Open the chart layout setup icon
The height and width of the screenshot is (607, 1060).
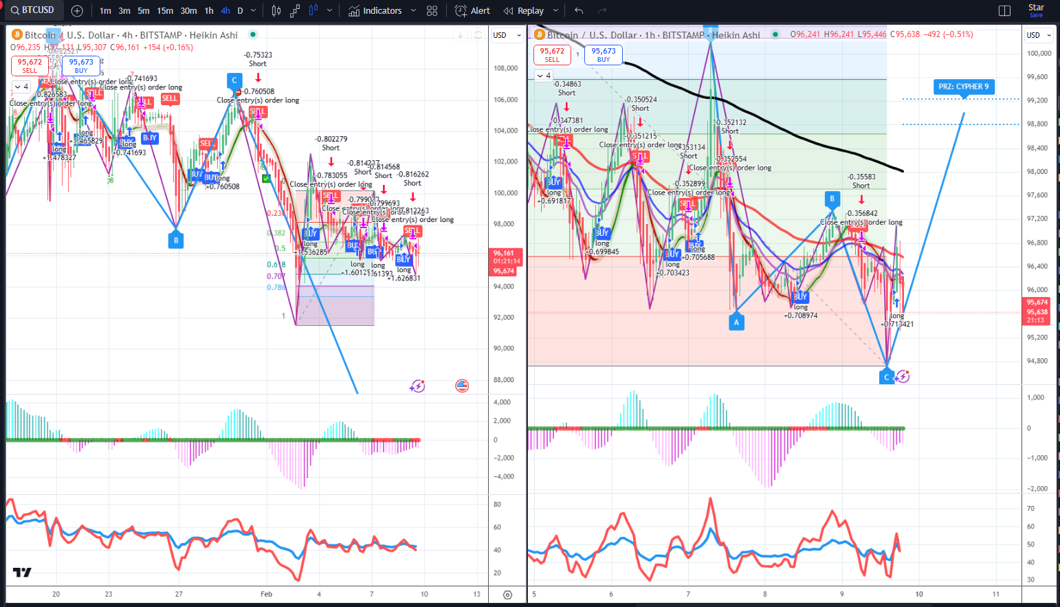[x=1004, y=10]
